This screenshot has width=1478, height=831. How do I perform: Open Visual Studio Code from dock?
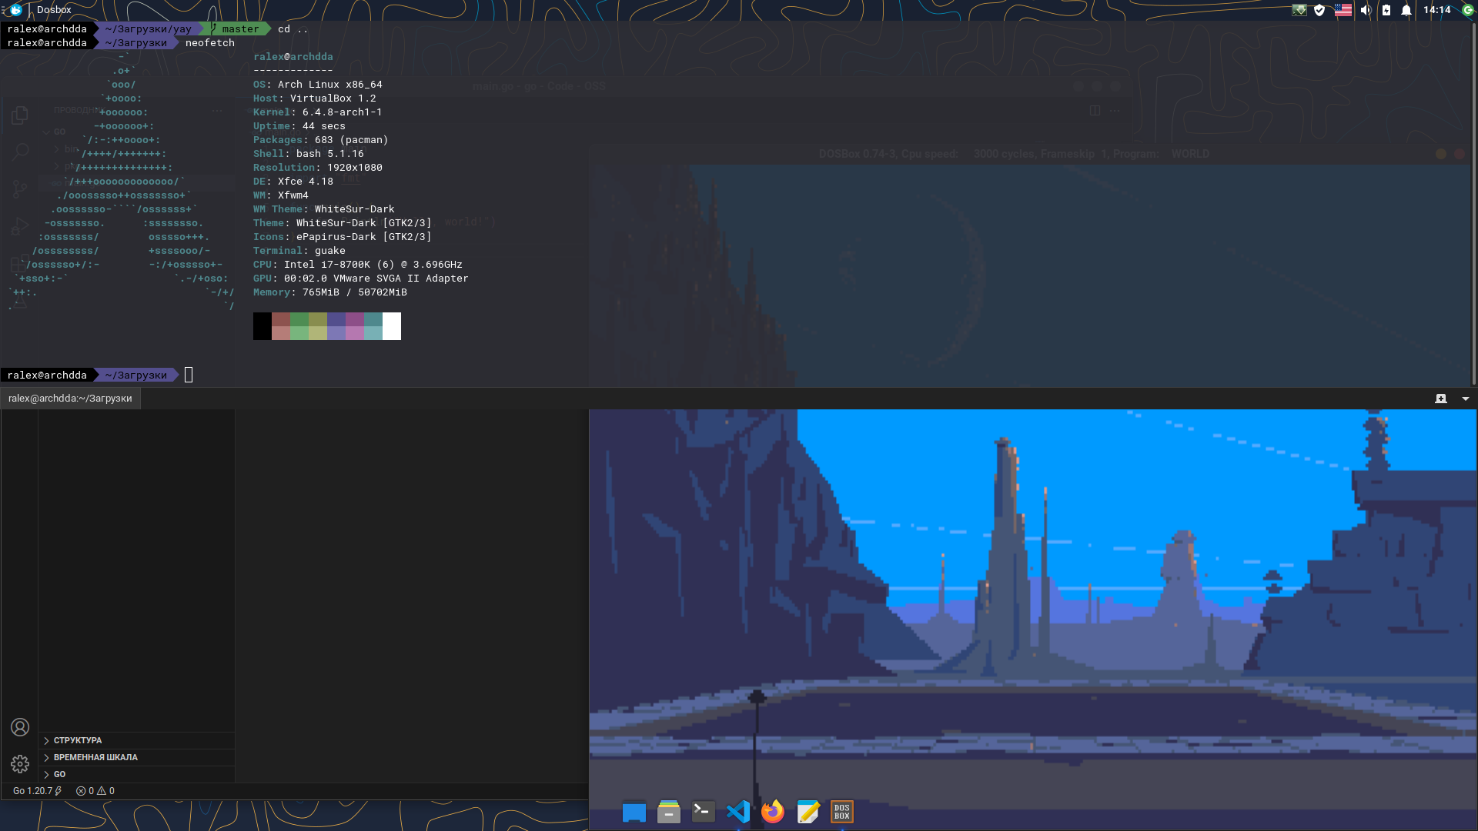tap(738, 812)
